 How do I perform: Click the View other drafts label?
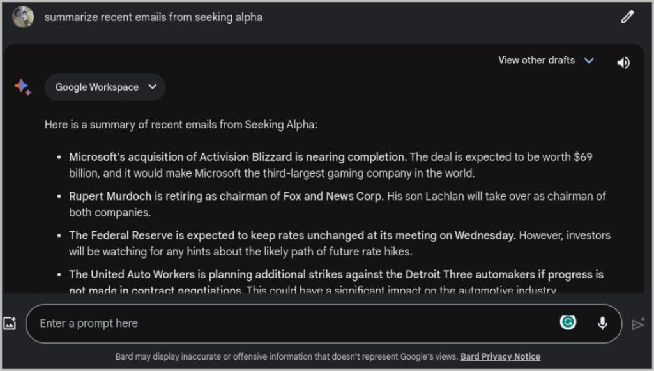click(x=536, y=61)
